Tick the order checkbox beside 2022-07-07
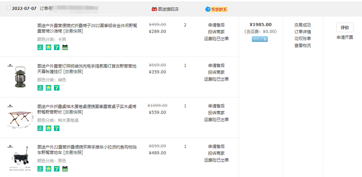 pyautogui.click(x=9, y=8)
